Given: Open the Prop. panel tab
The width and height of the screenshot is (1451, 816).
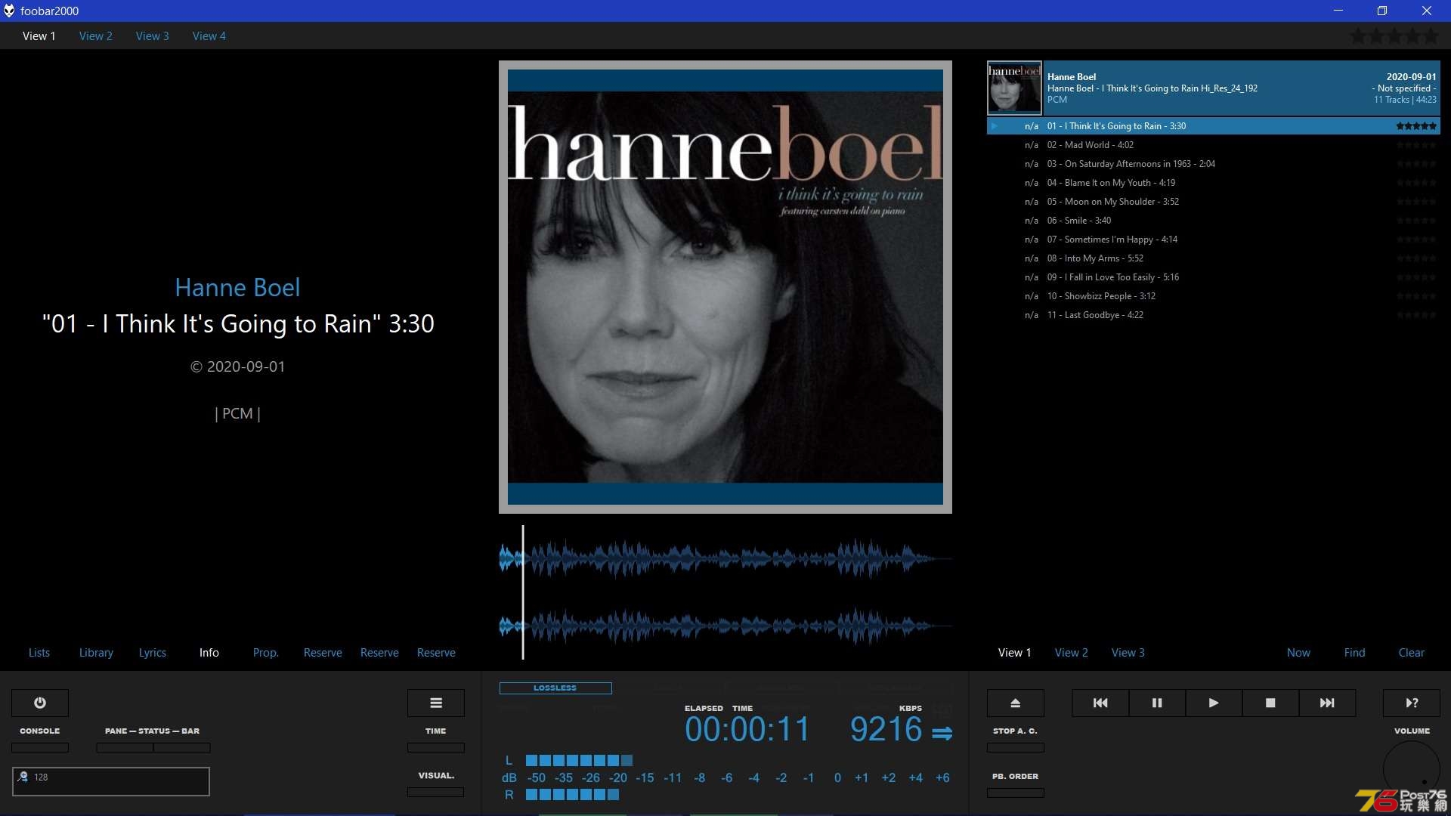Looking at the screenshot, I should point(266,652).
